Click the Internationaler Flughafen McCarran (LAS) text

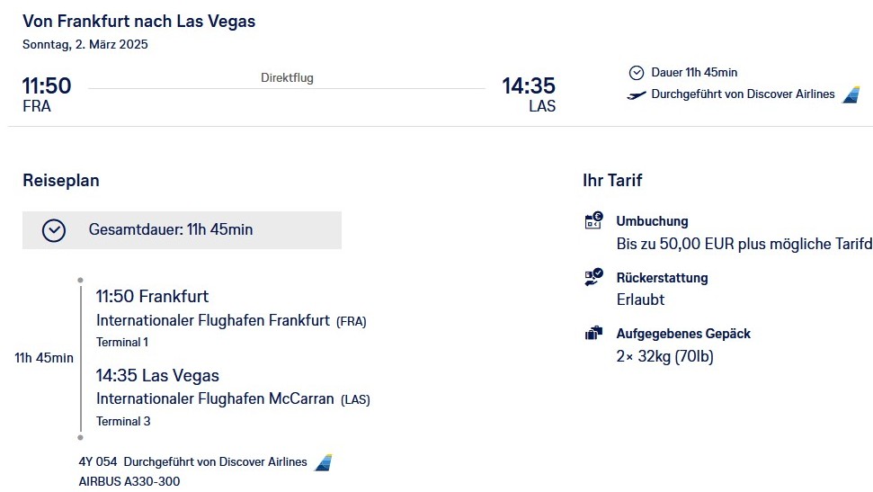tap(233, 399)
